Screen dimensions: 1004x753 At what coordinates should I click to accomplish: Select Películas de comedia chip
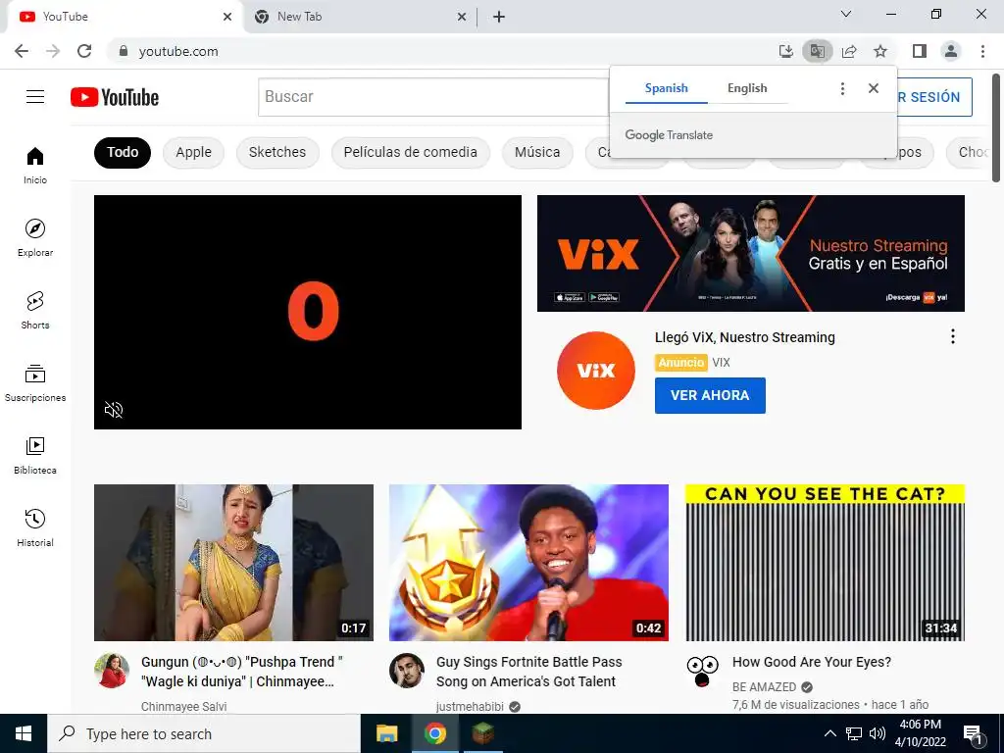(x=411, y=152)
